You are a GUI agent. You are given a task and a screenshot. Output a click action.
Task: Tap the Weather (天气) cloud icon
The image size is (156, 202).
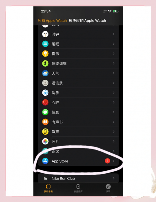point(45,73)
